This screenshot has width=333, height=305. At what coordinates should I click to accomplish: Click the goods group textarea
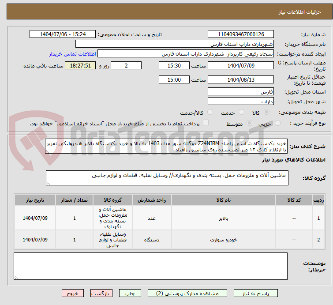(167, 178)
